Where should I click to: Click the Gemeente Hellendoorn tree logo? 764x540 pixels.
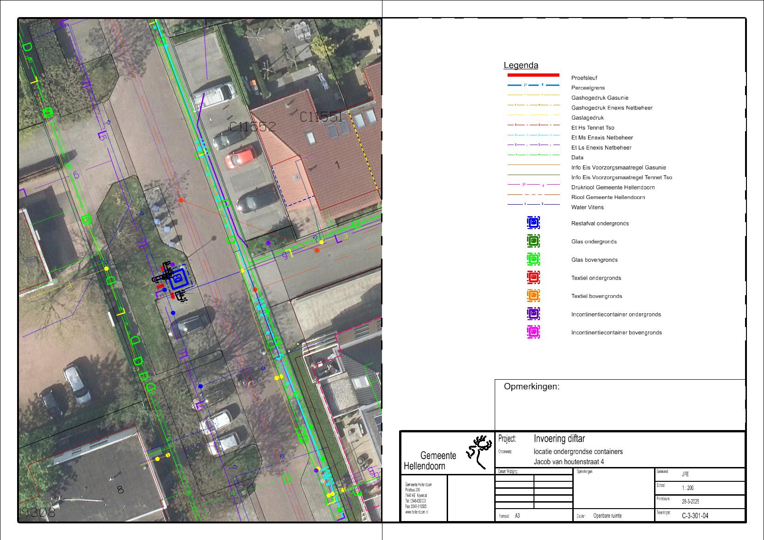(479, 452)
